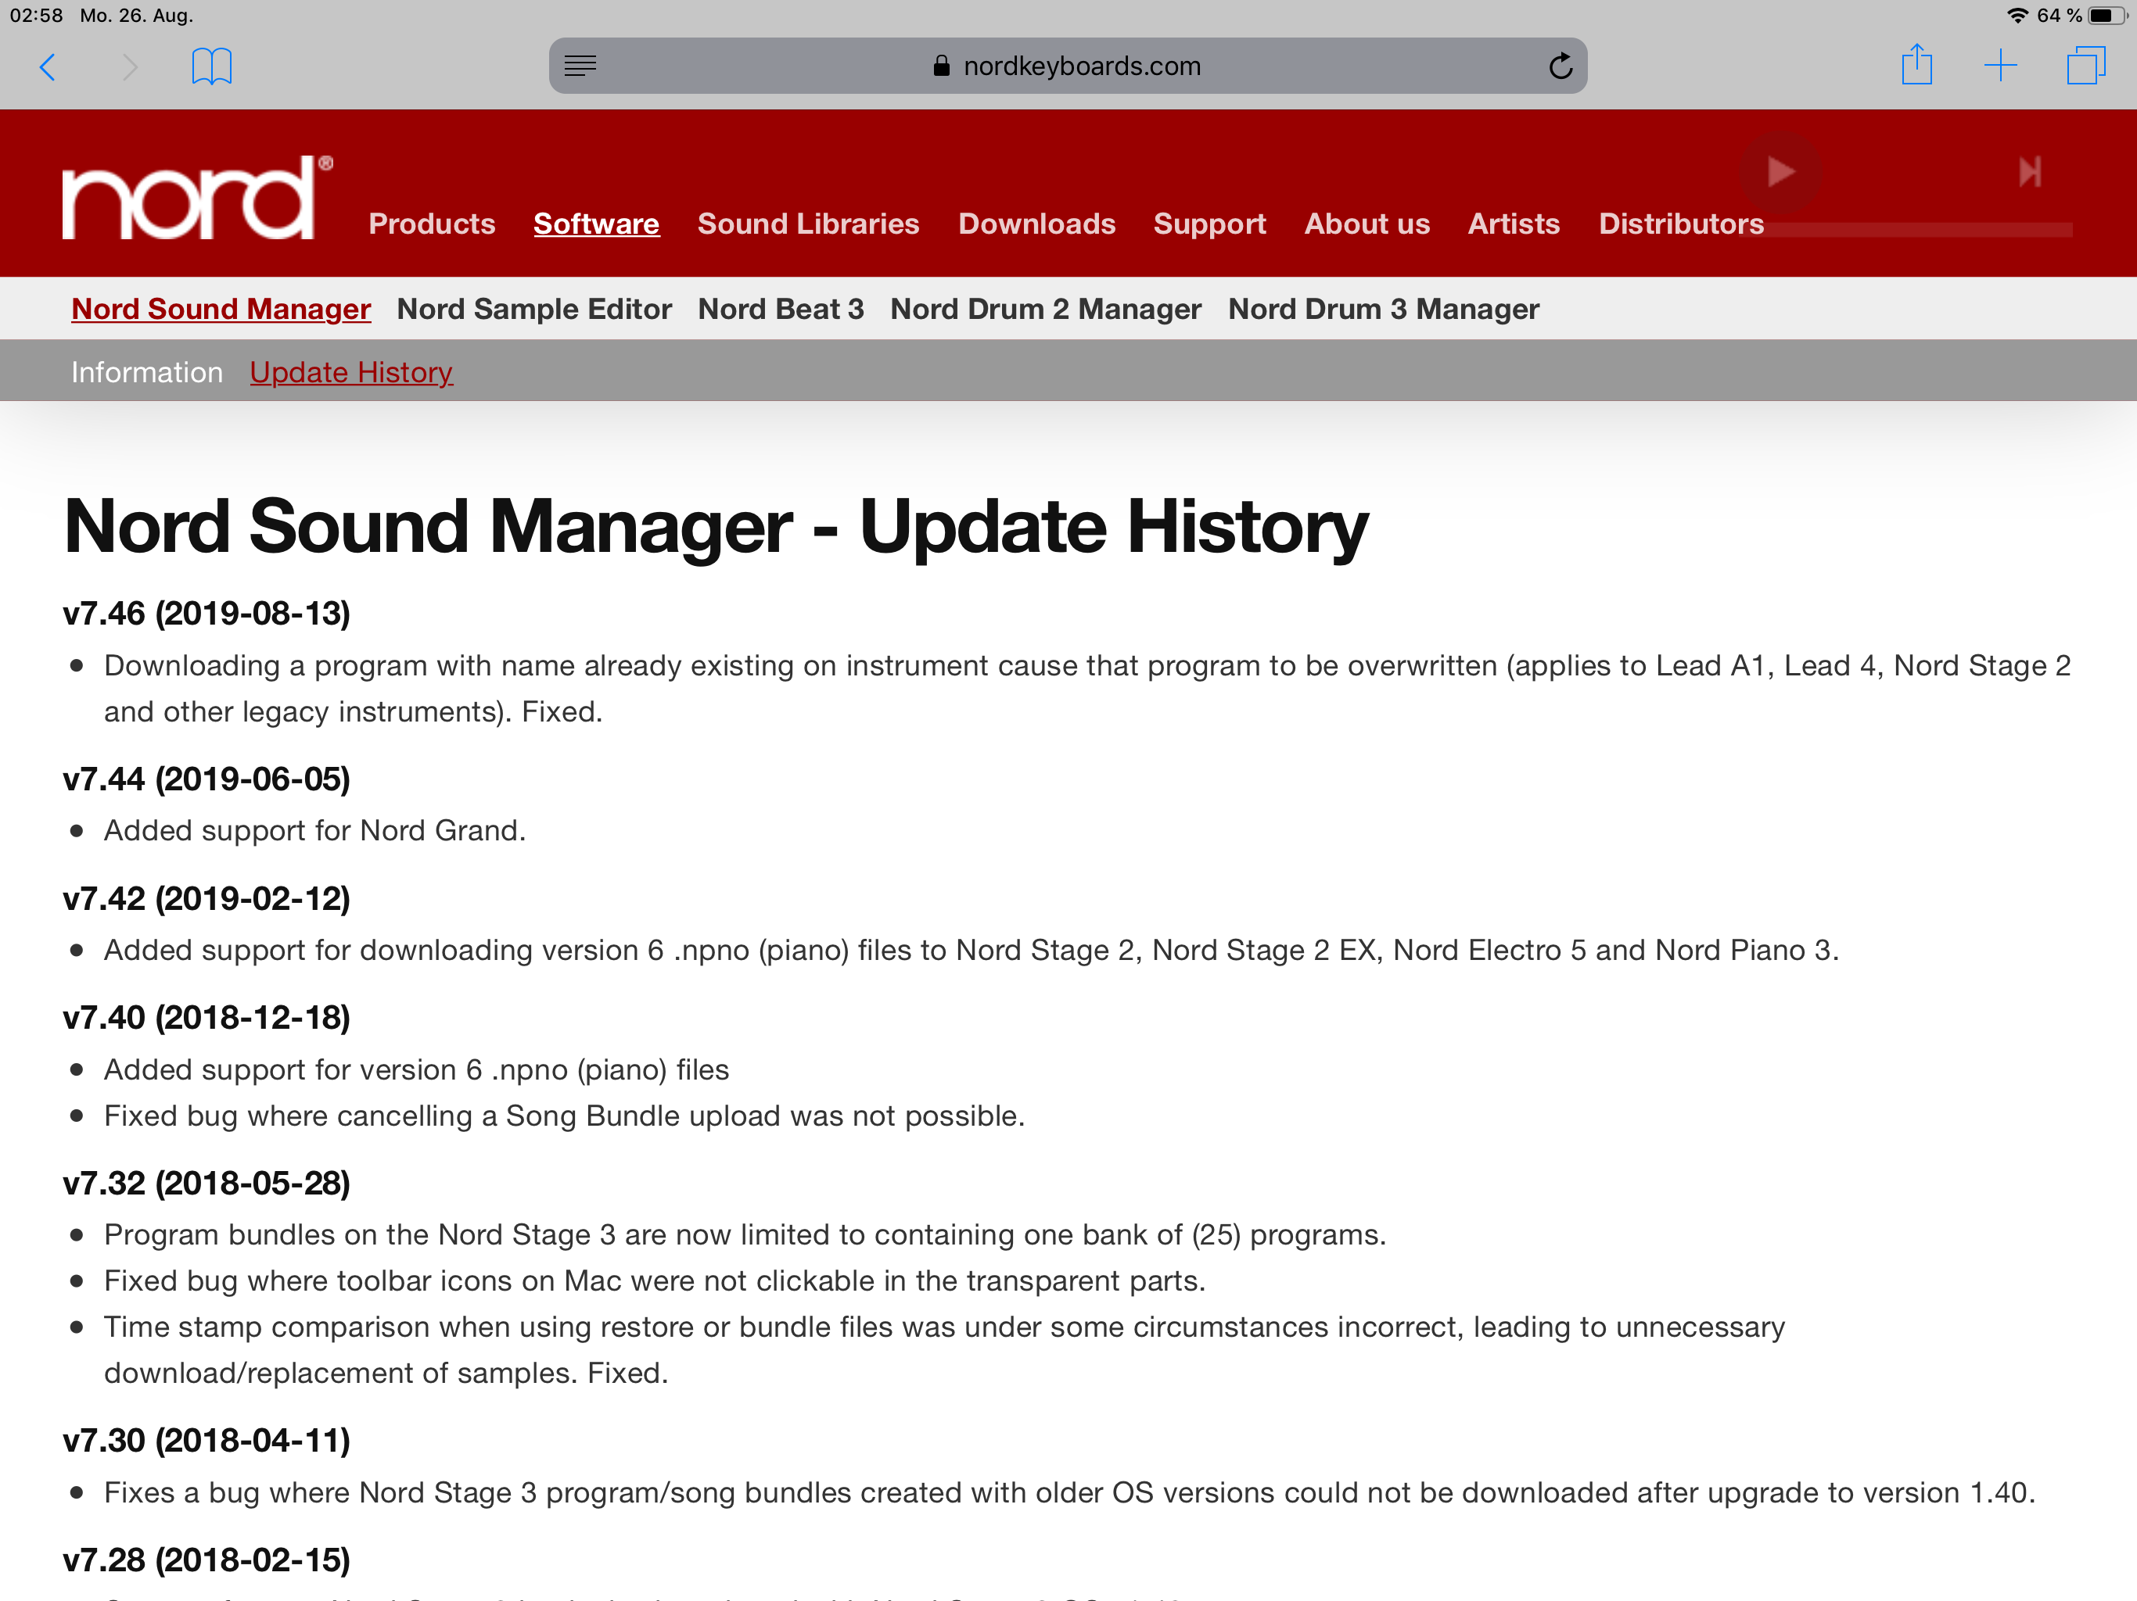Click the v7.28 (2018-02-15) heading

(207, 1560)
